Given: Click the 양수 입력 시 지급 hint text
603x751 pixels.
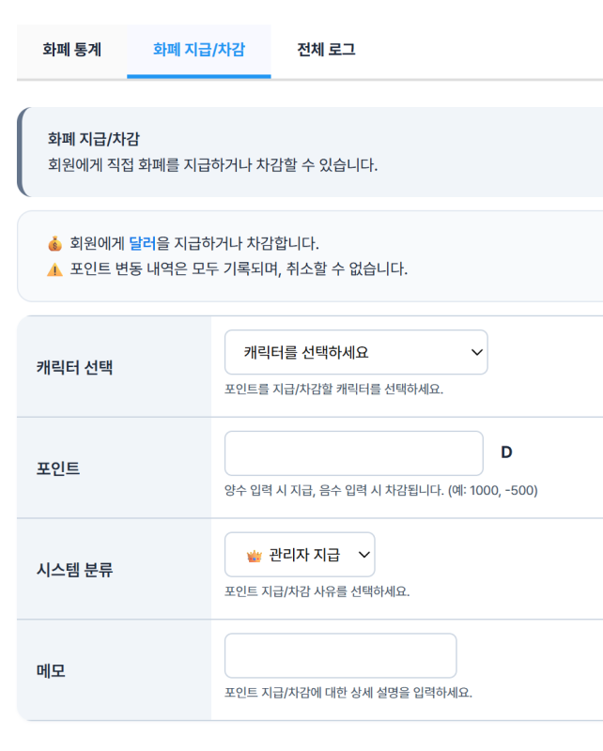Looking at the screenshot, I should (x=380, y=490).
